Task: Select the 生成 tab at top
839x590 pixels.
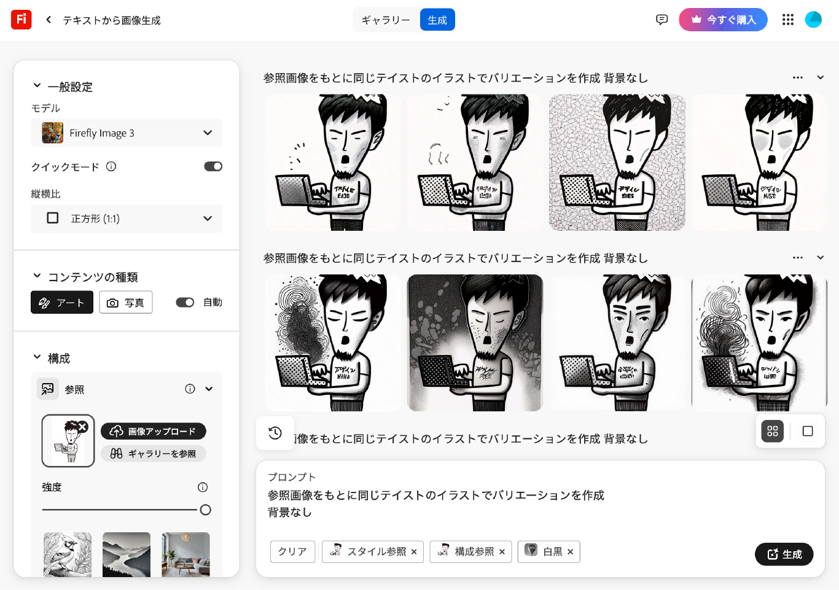Action: (437, 20)
